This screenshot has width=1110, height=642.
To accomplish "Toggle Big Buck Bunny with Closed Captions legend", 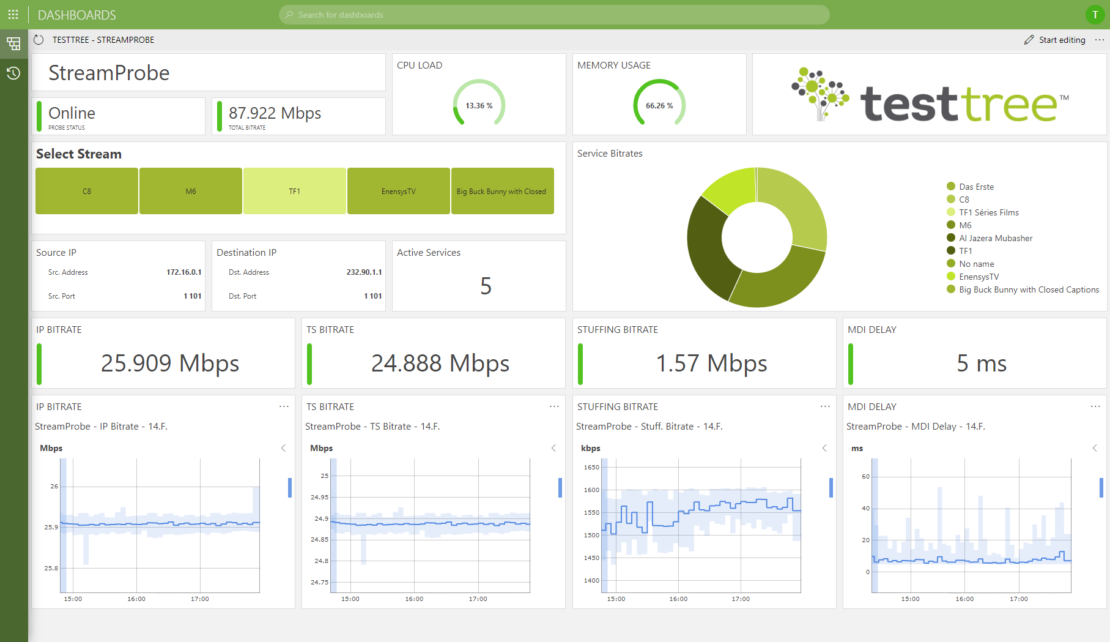I will point(1023,289).
